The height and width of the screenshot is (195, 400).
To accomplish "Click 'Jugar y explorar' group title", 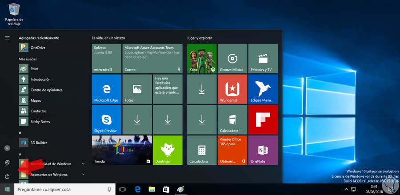I will pyautogui.click(x=200, y=38).
